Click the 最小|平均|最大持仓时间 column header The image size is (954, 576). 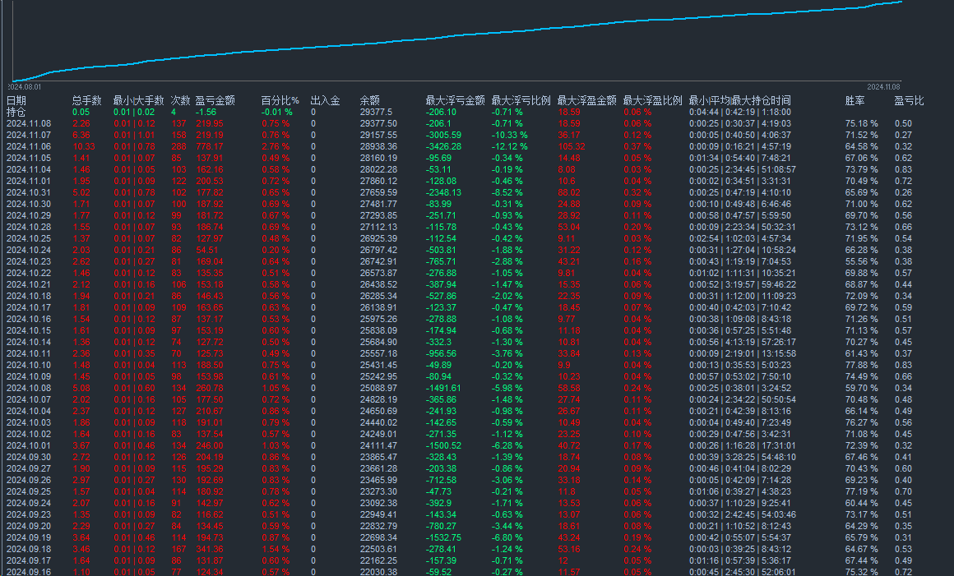[740, 100]
